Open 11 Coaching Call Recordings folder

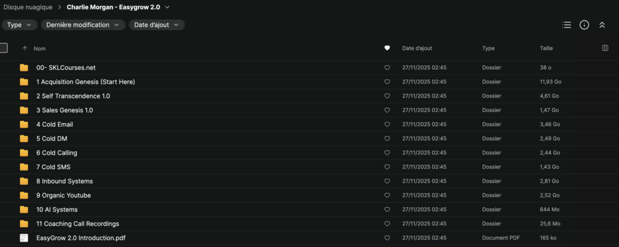(x=77, y=223)
